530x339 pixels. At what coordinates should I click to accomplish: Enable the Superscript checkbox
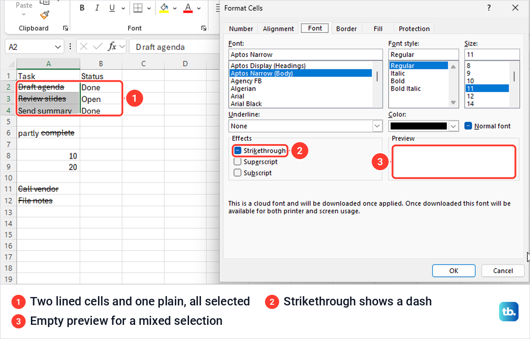(x=238, y=162)
